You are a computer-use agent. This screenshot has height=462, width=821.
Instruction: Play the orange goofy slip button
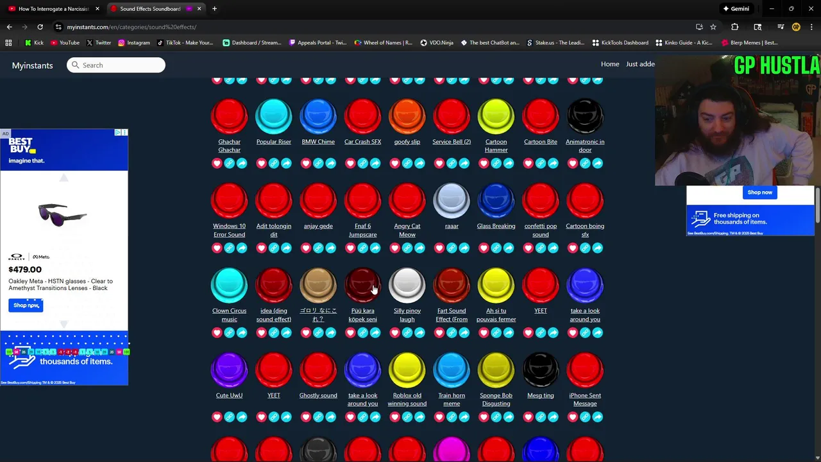tap(407, 116)
